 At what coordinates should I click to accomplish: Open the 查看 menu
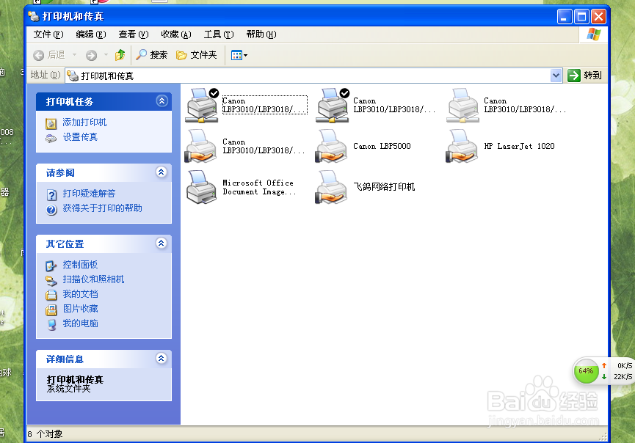133,34
